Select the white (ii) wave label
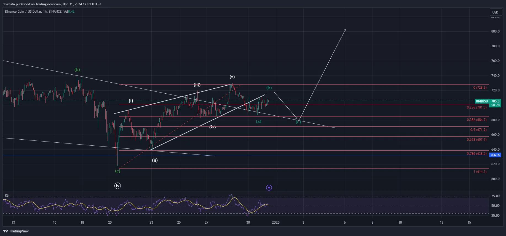This screenshot has width=506, height=236. tap(155, 160)
